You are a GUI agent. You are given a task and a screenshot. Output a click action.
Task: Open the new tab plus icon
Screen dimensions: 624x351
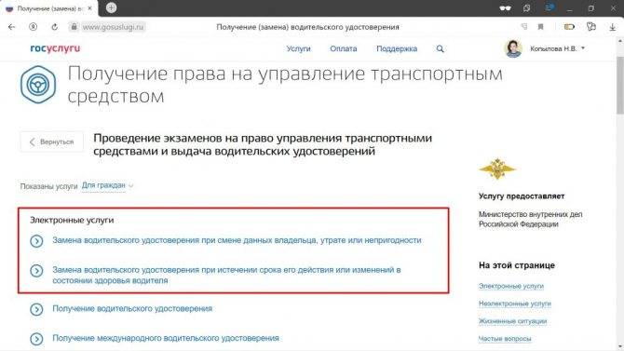111,7
